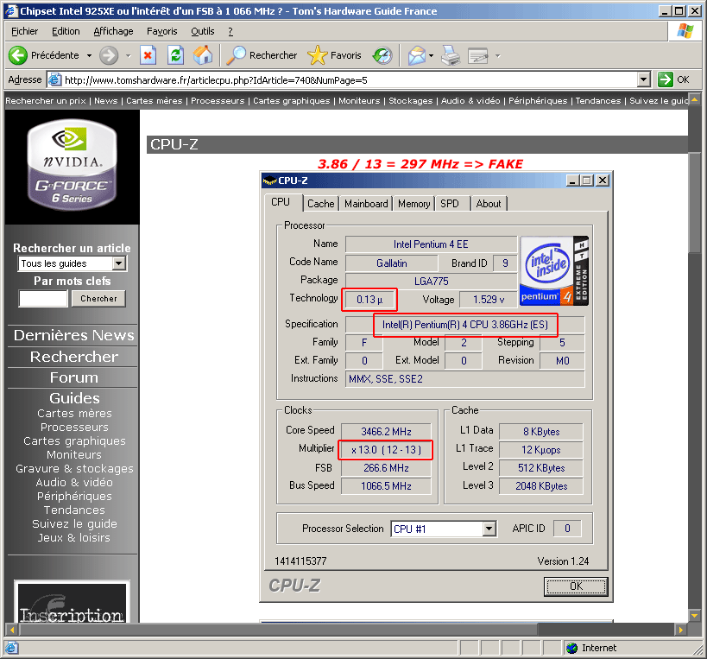Open the toolbar overflow arrow after Edit

pos(498,56)
